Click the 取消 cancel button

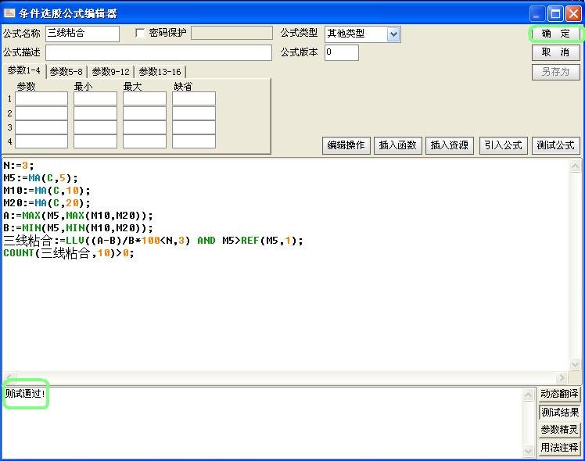pos(556,52)
